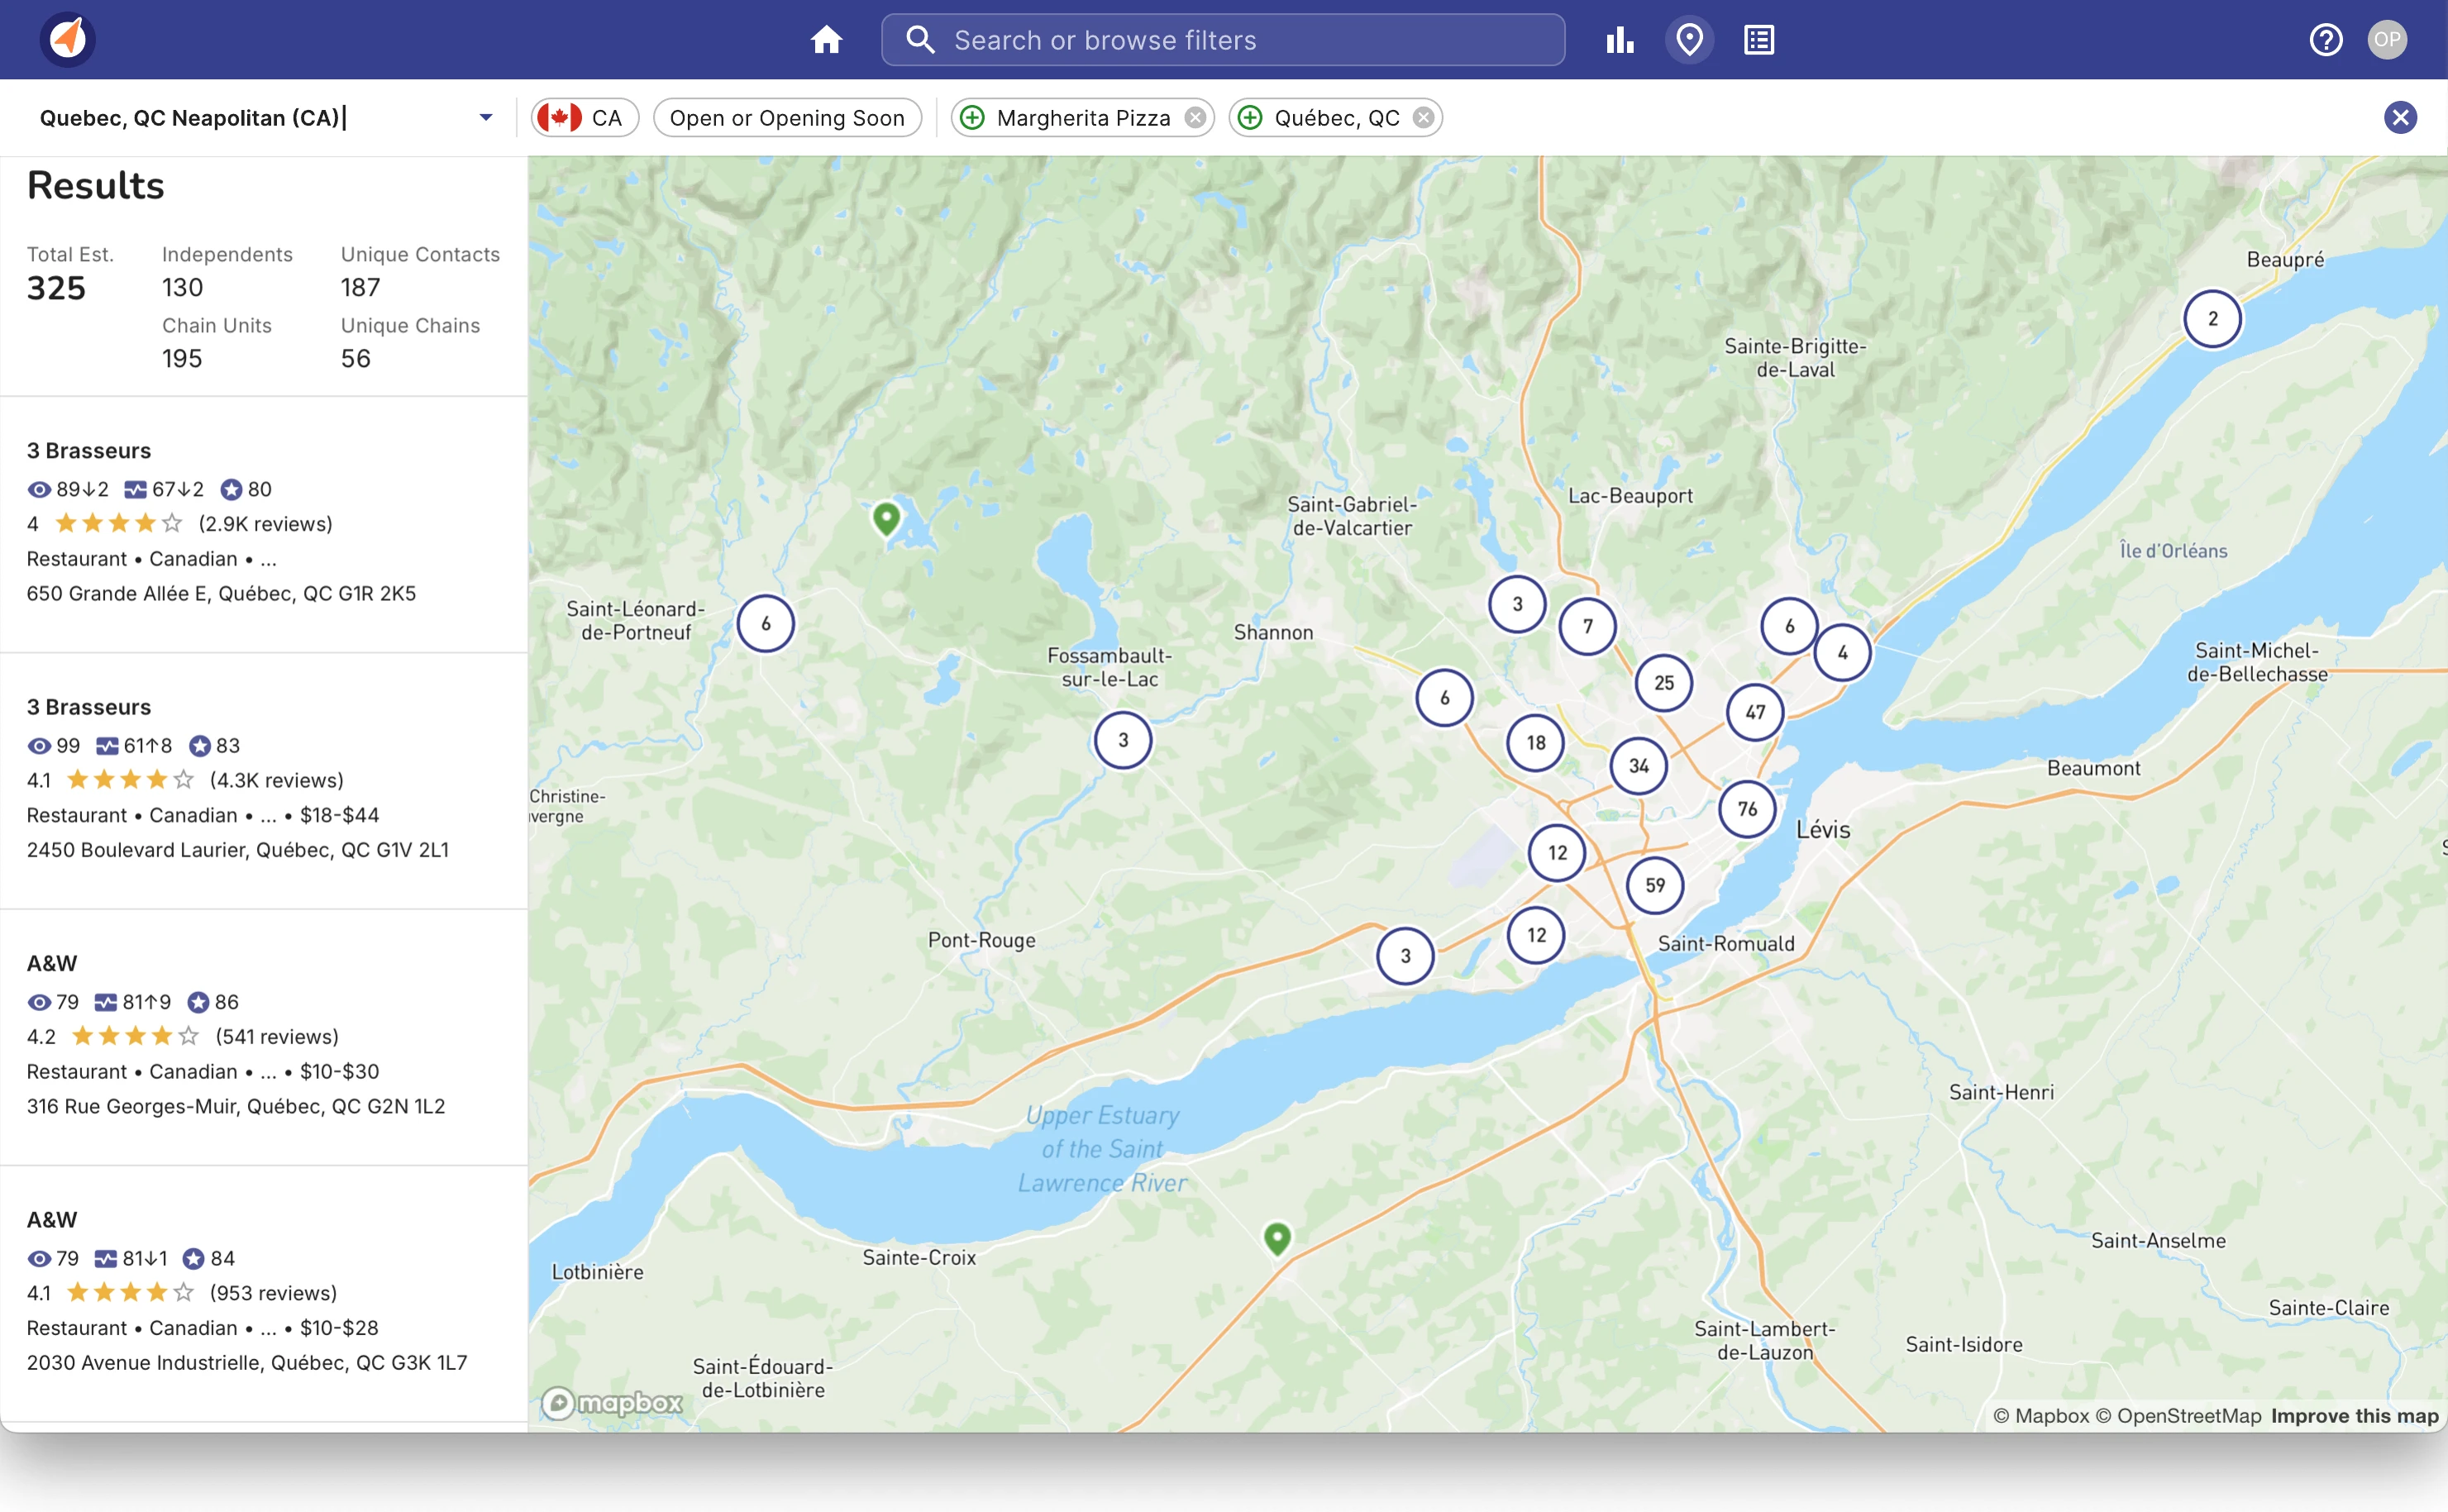Screen dimensions: 2448x1512
Task: Click the Mapbox logo
Action: pos(612,1403)
